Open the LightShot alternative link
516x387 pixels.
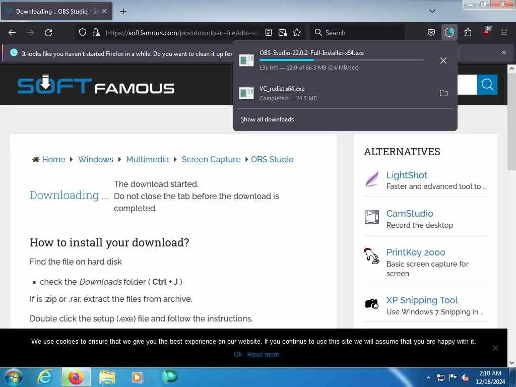click(x=407, y=175)
